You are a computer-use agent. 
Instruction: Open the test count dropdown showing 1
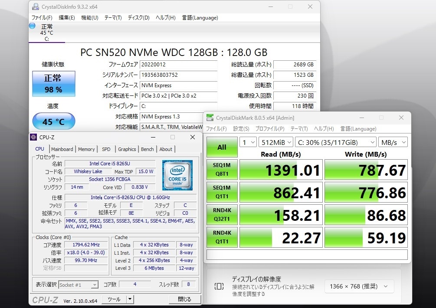[248, 142]
